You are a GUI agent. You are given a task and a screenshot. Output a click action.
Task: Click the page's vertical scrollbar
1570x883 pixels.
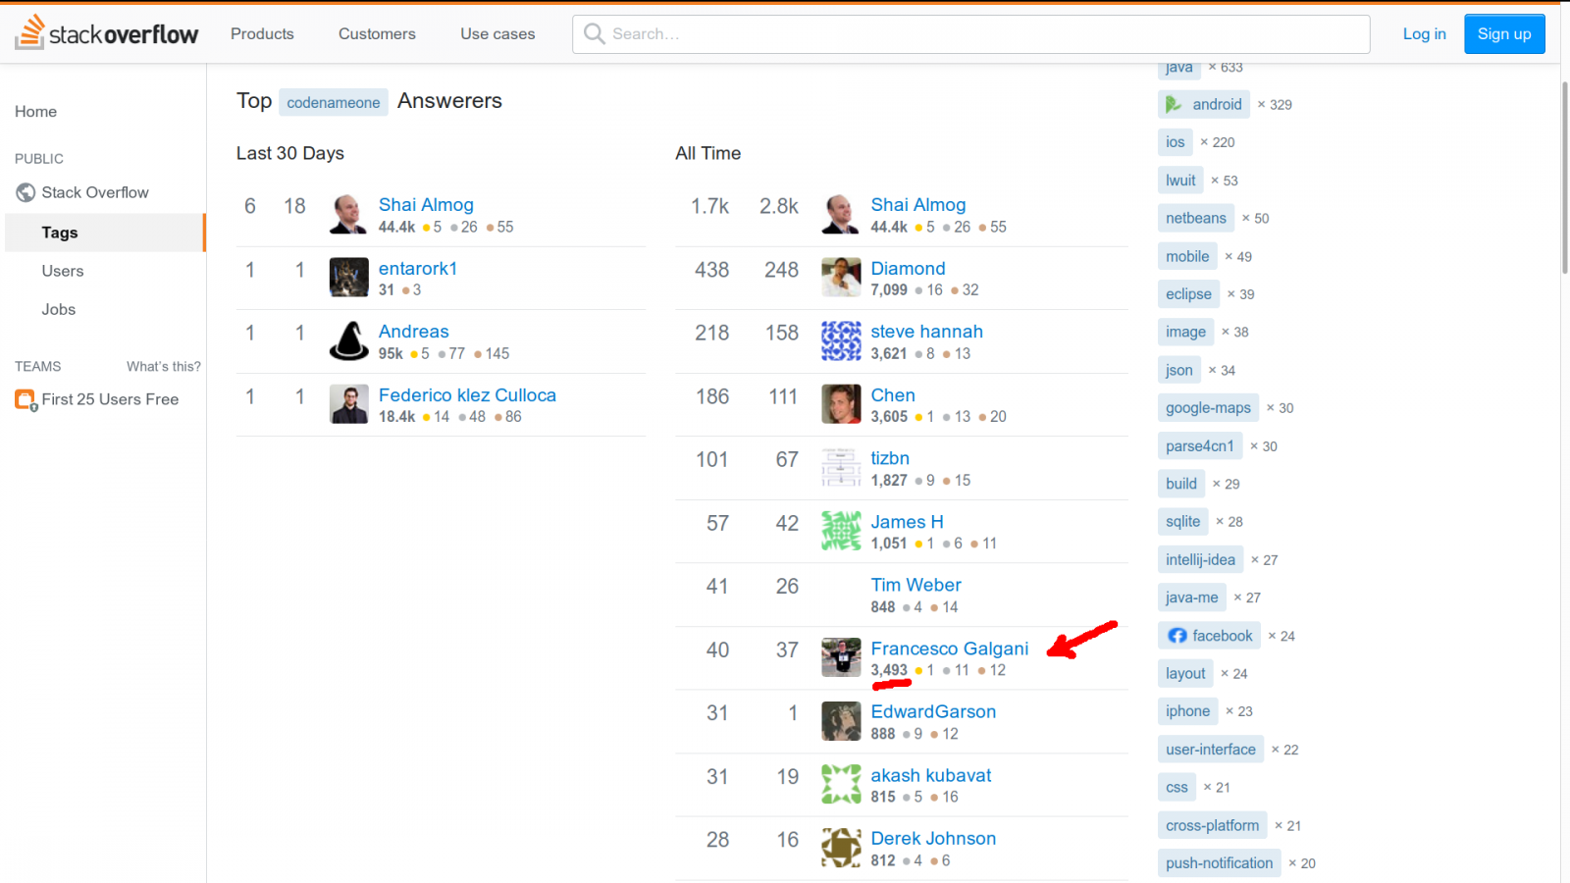coord(1564,177)
